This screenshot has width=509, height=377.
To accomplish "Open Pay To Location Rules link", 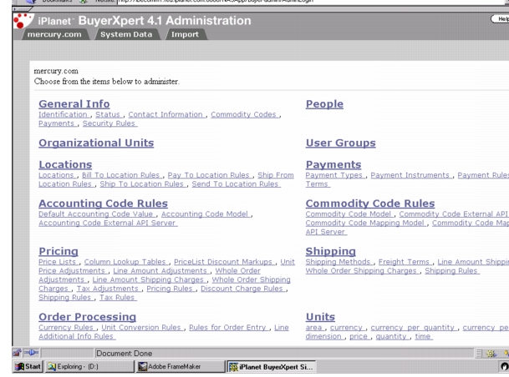I will pyautogui.click(x=208, y=175).
